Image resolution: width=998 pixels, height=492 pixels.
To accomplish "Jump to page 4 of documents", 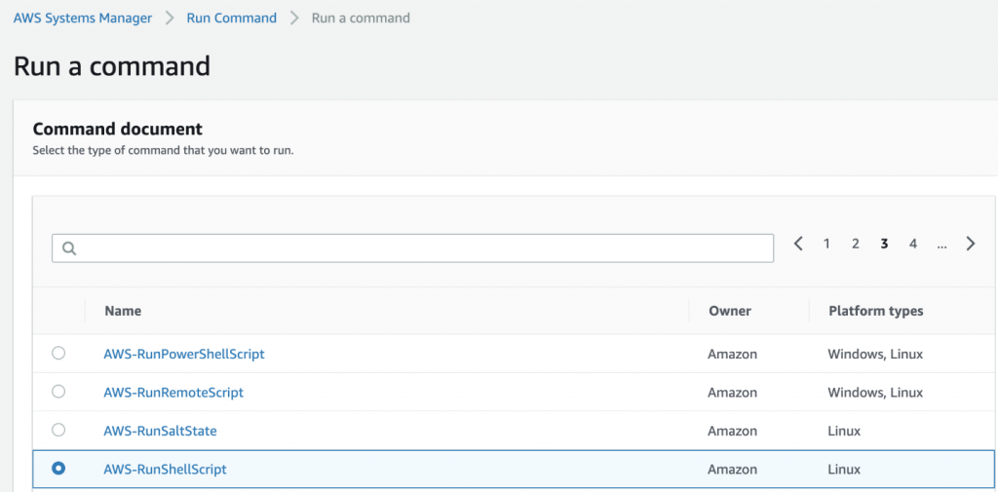I will coord(913,244).
